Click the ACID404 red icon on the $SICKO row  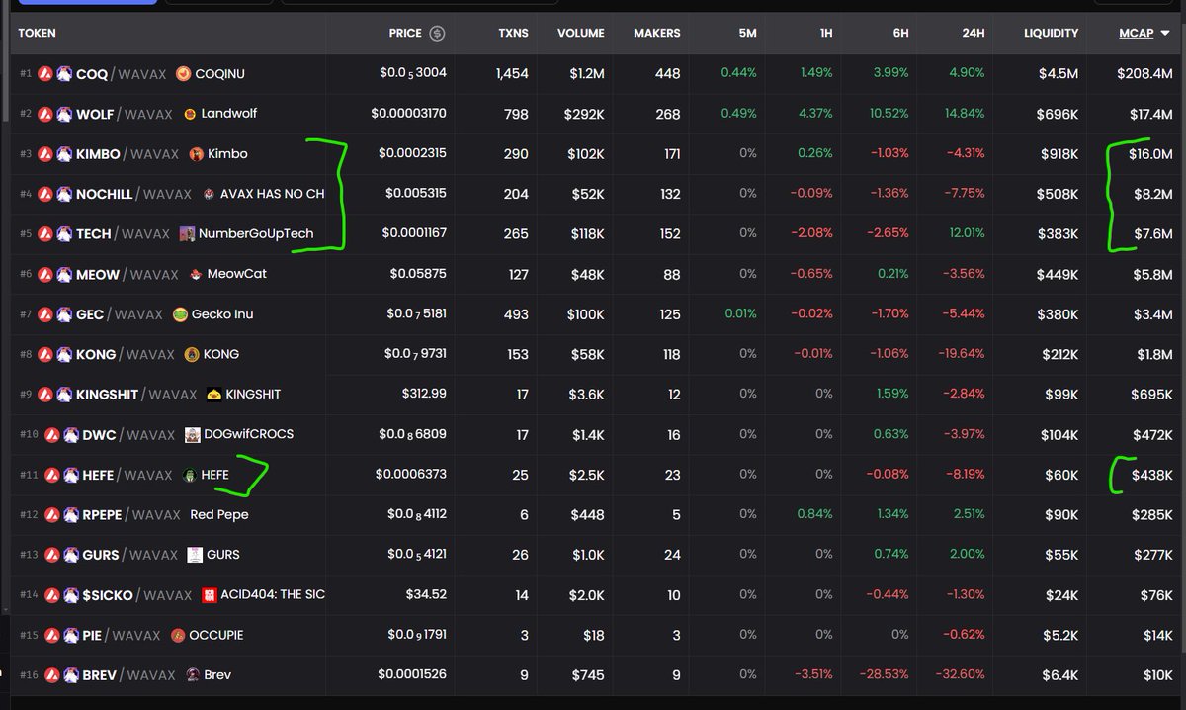point(210,594)
